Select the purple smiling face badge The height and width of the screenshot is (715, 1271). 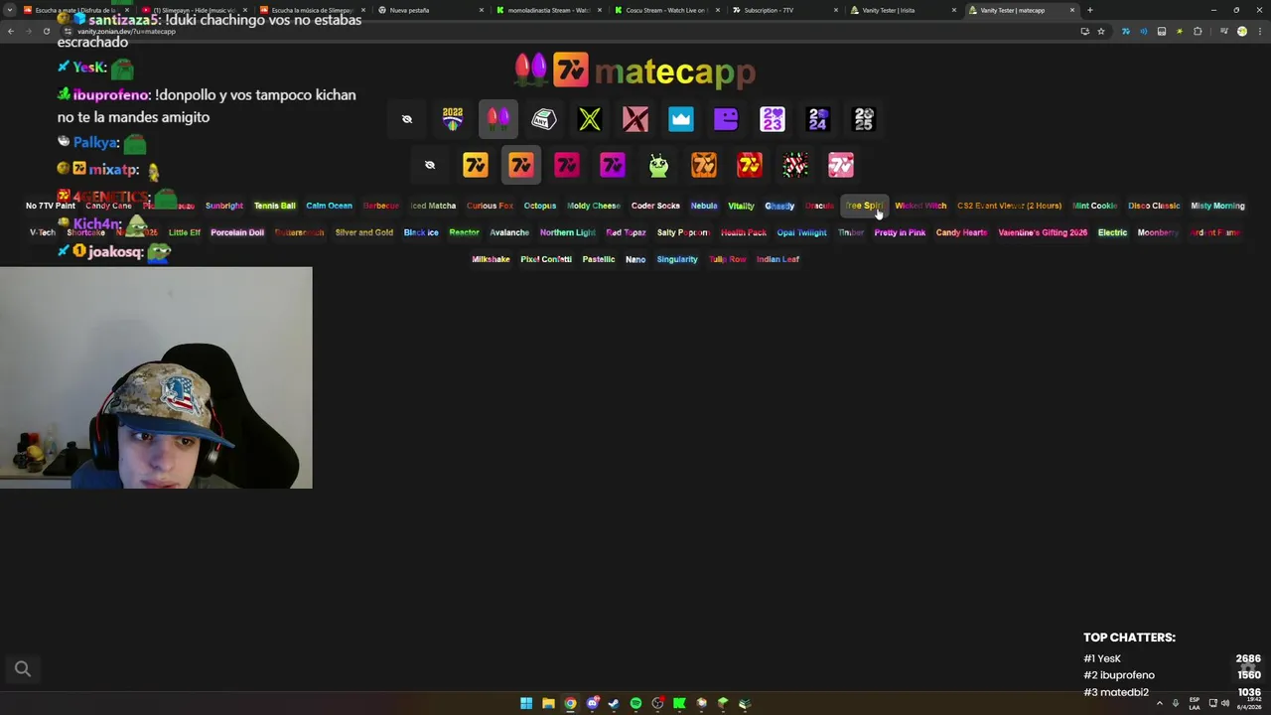point(727,119)
